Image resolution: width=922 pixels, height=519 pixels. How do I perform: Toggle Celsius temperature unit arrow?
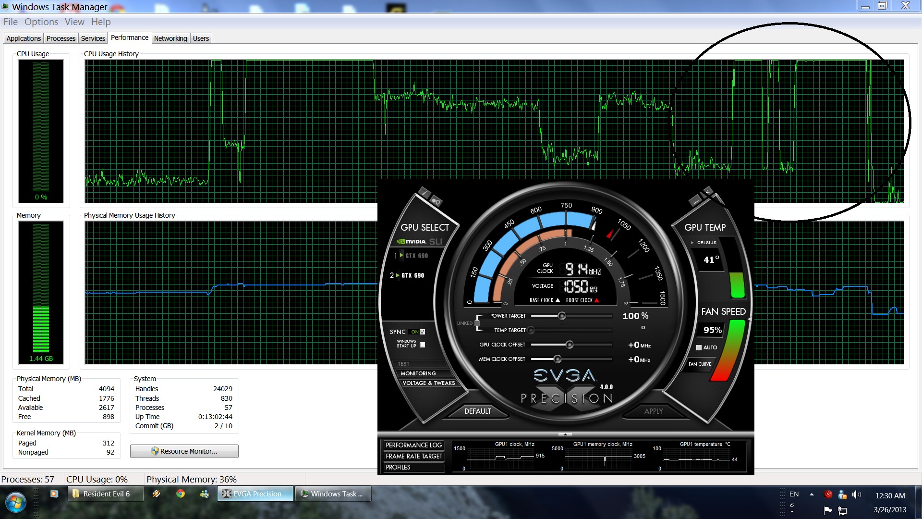692,243
